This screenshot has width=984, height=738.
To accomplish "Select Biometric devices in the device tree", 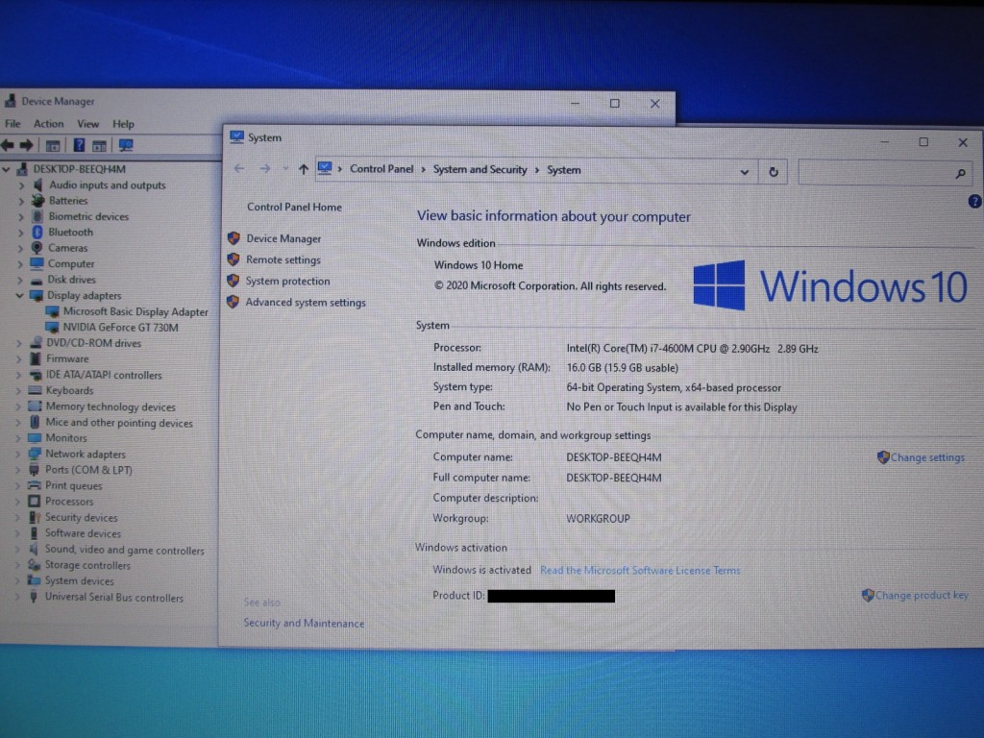I will coord(88,216).
